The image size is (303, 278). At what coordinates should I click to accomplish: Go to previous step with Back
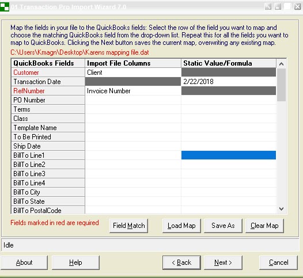[181, 262]
